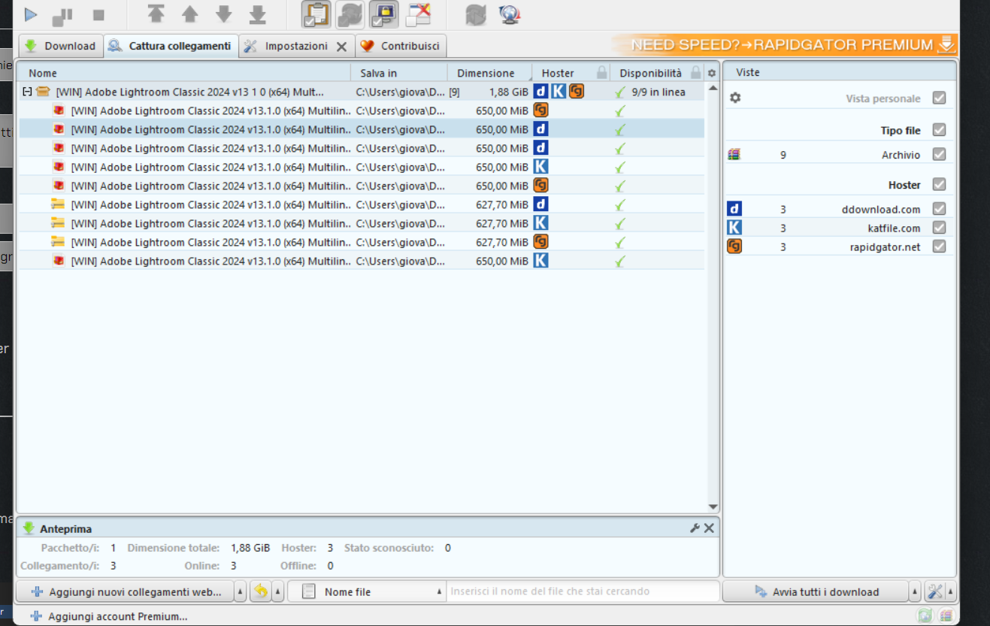Viewport: 990px width, 626px height.
Task: Click the silent mode window icon
Action: 418,14
